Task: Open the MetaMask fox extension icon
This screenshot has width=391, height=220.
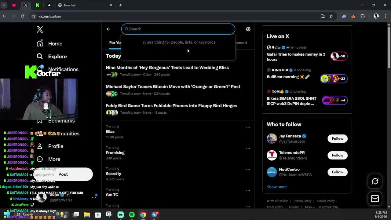Action: tap(353, 16)
